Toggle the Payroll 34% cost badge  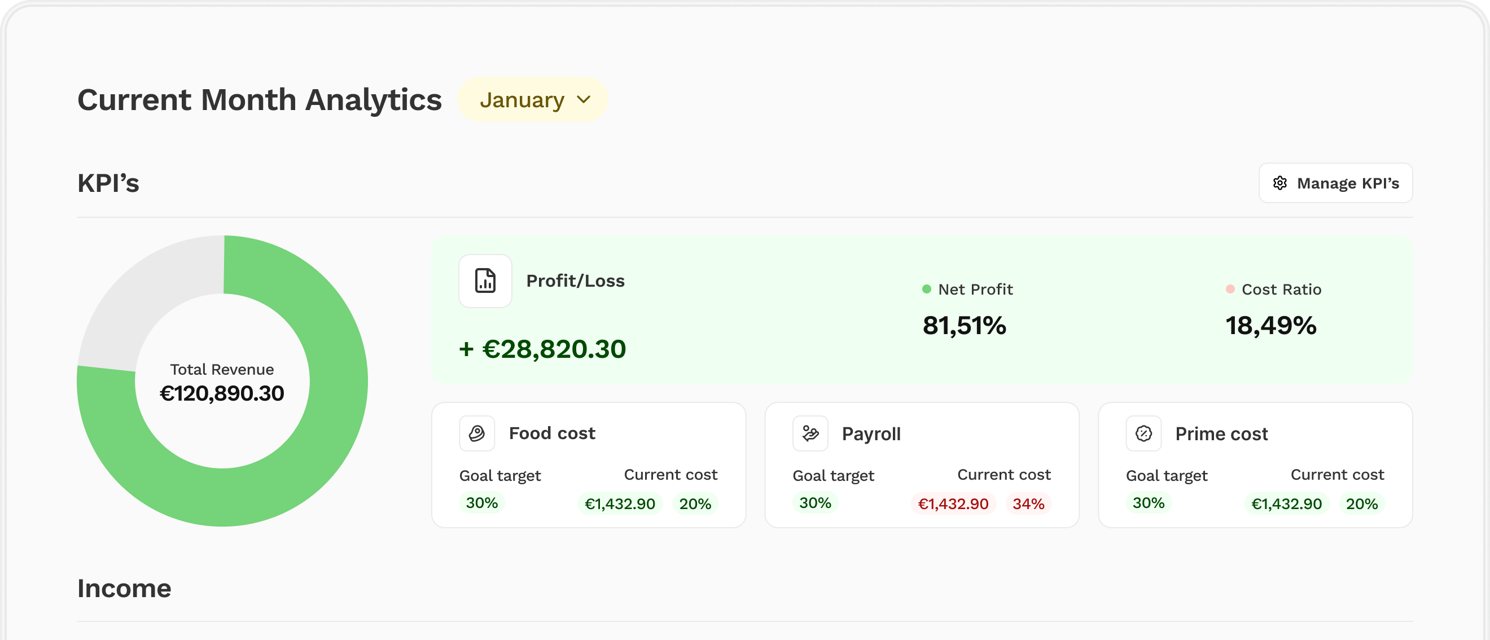point(1029,503)
